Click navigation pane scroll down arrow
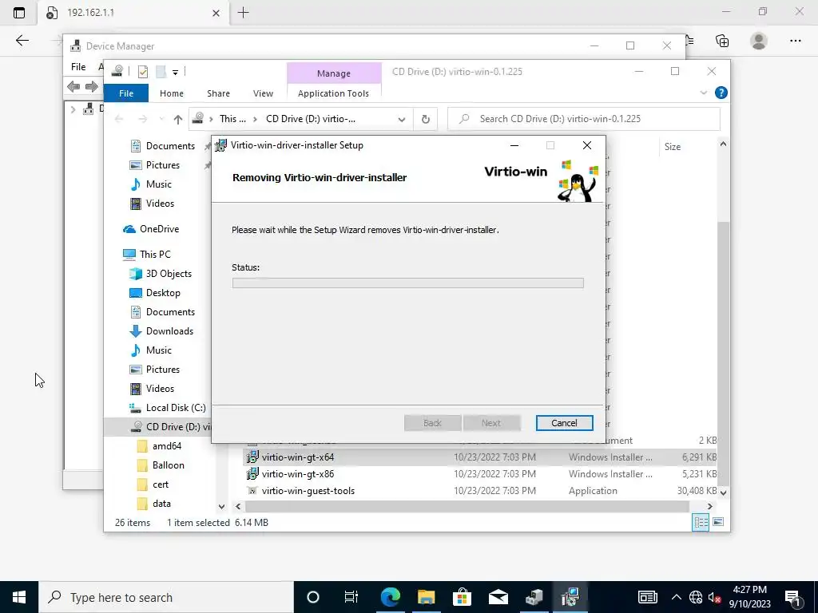Screen dimensions: 818x613 (222, 506)
